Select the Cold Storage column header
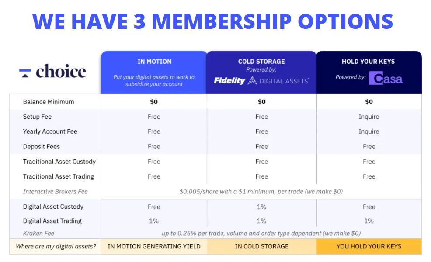 point(261,72)
